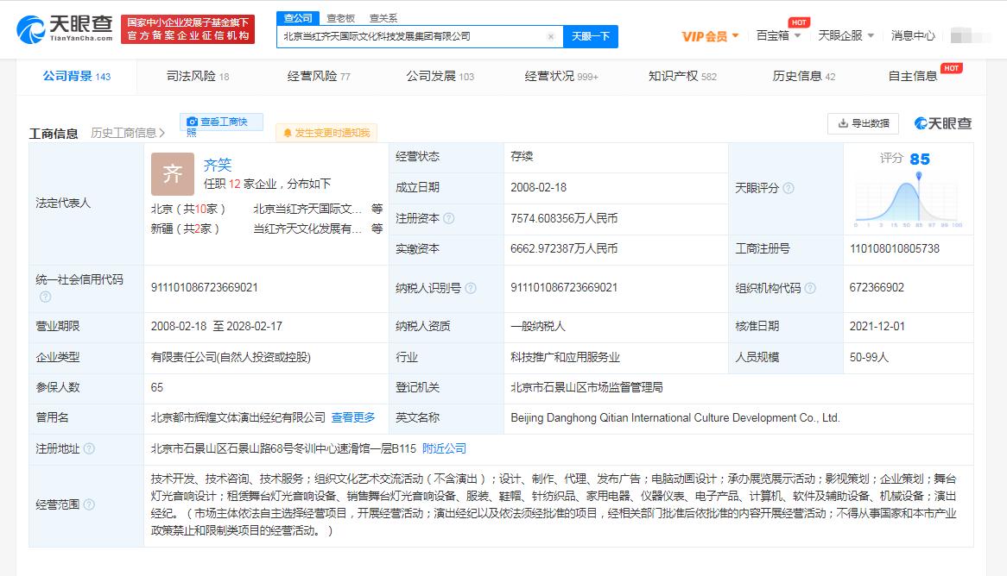Viewport: 1007px width, 576px height.
Task: Click the paid-in capital 6662.972387万人民币
Action: 564,249
